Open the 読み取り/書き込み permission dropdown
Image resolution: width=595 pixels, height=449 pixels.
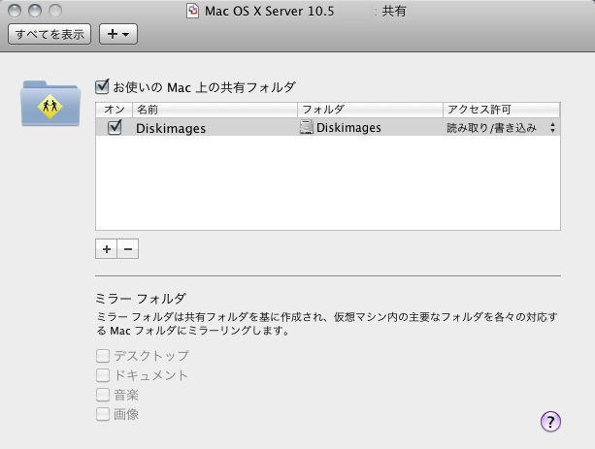[x=501, y=128]
